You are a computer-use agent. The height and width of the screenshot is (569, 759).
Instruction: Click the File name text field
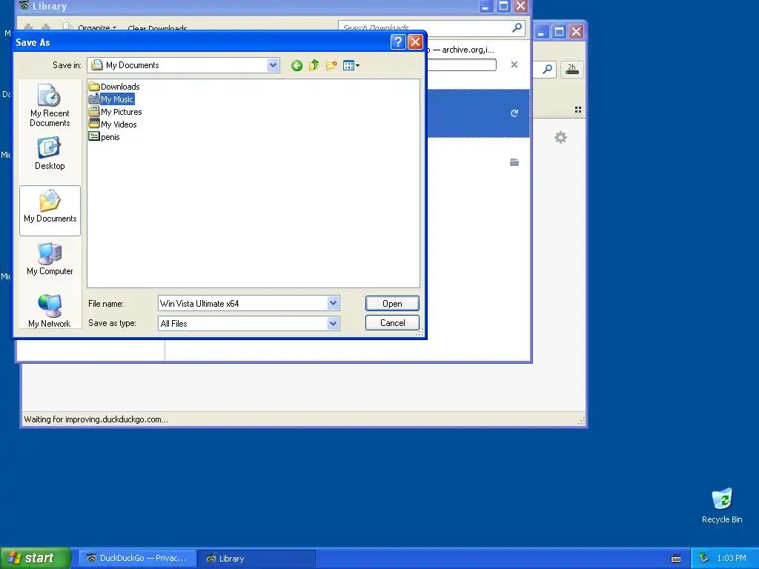click(x=242, y=303)
